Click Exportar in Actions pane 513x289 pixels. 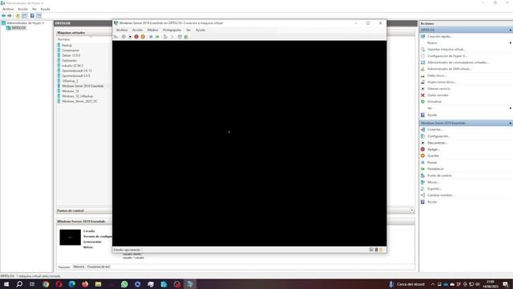(x=434, y=189)
